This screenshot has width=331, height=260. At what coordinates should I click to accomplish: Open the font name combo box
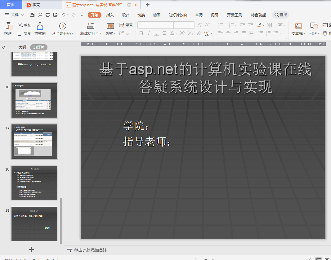click(155, 25)
